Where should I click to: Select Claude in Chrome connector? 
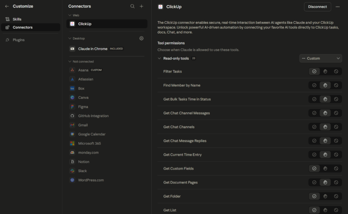107,49
